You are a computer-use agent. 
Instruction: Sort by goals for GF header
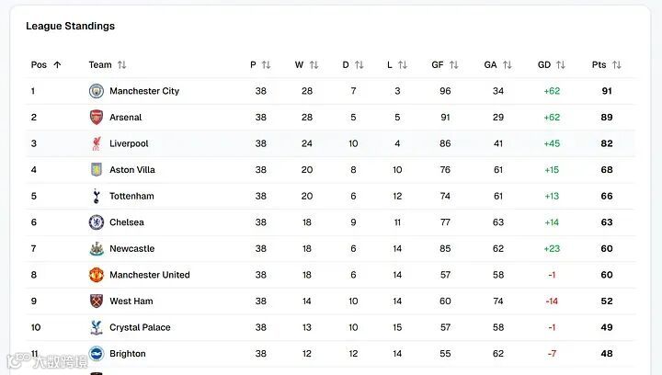coord(445,64)
